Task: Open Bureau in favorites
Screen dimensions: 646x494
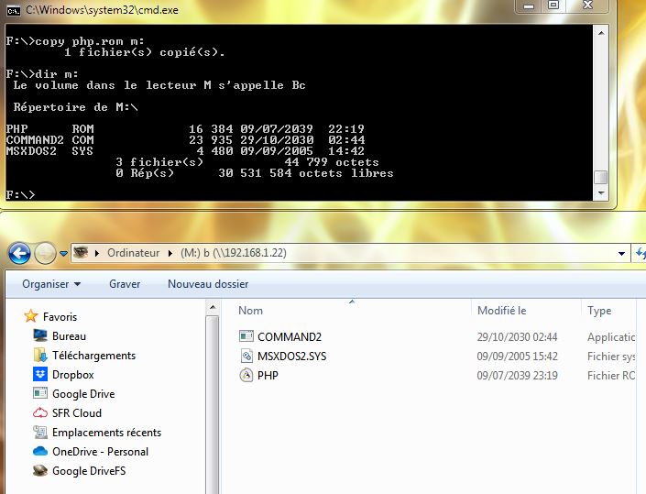Action: click(69, 336)
